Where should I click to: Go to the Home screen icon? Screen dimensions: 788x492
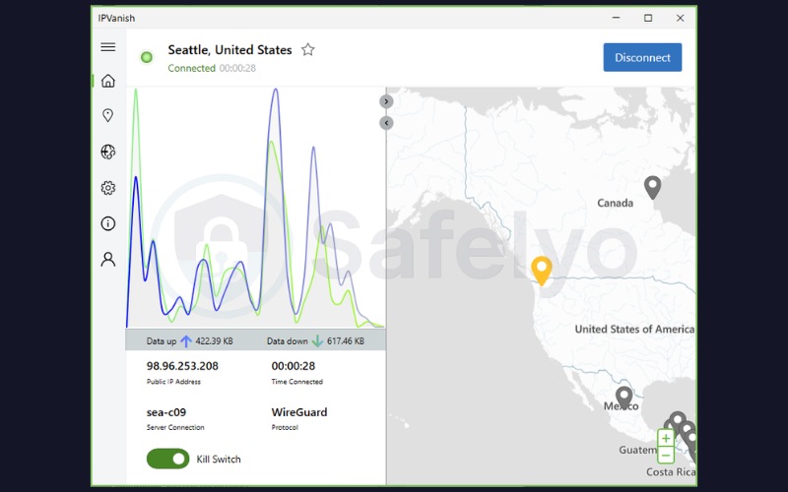click(x=108, y=81)
